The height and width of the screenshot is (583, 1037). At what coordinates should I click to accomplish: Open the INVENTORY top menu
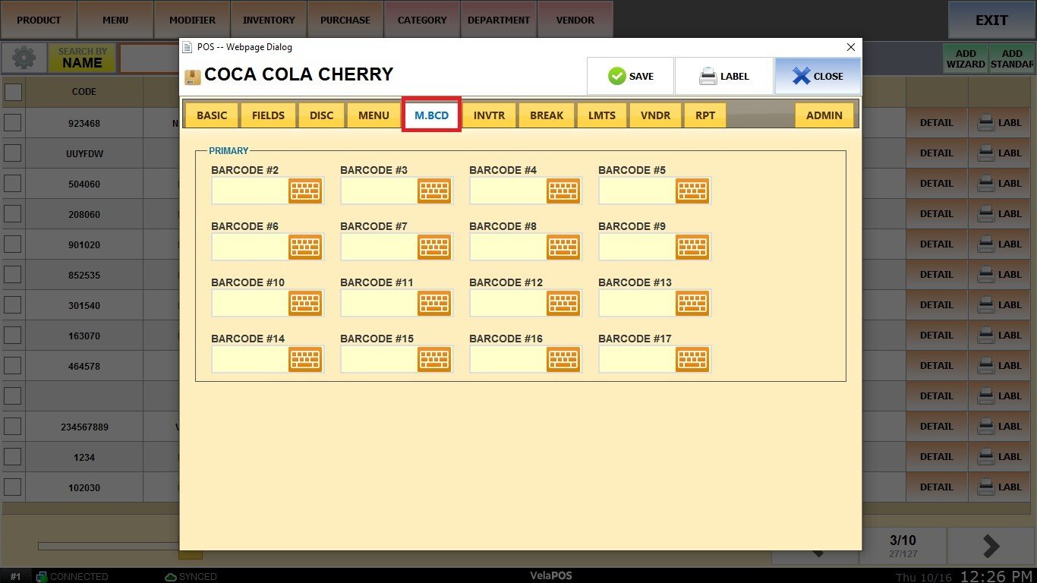click(269, 20)
